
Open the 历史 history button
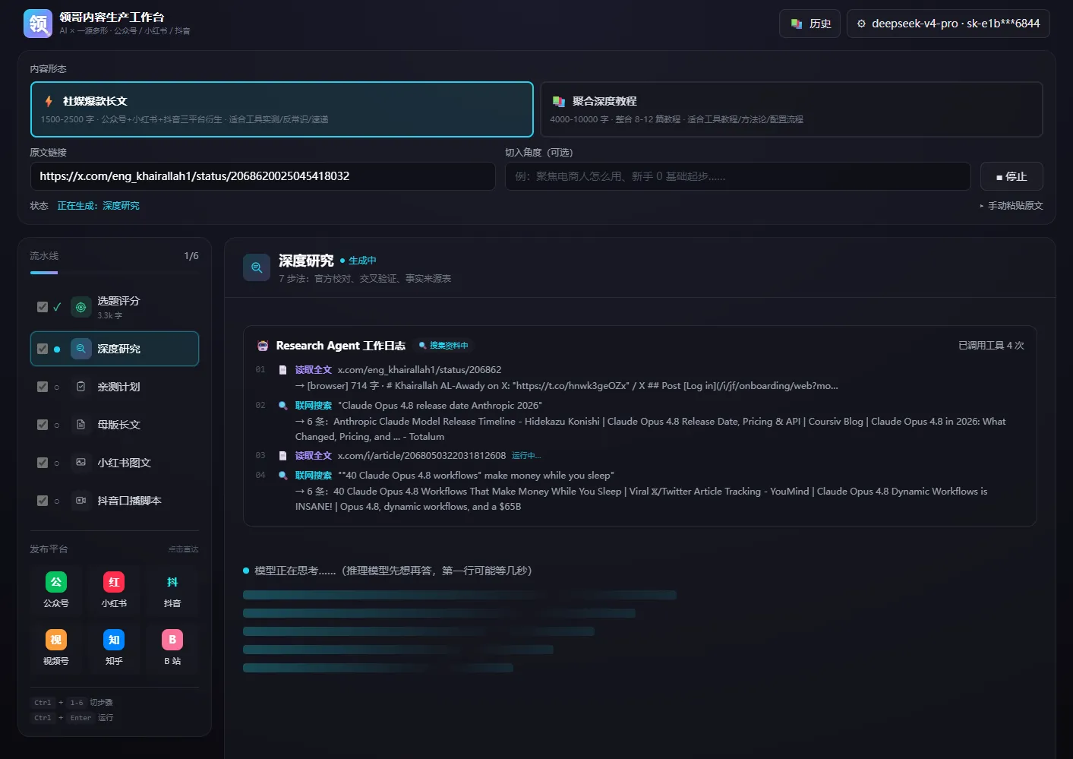coord(809,24)
